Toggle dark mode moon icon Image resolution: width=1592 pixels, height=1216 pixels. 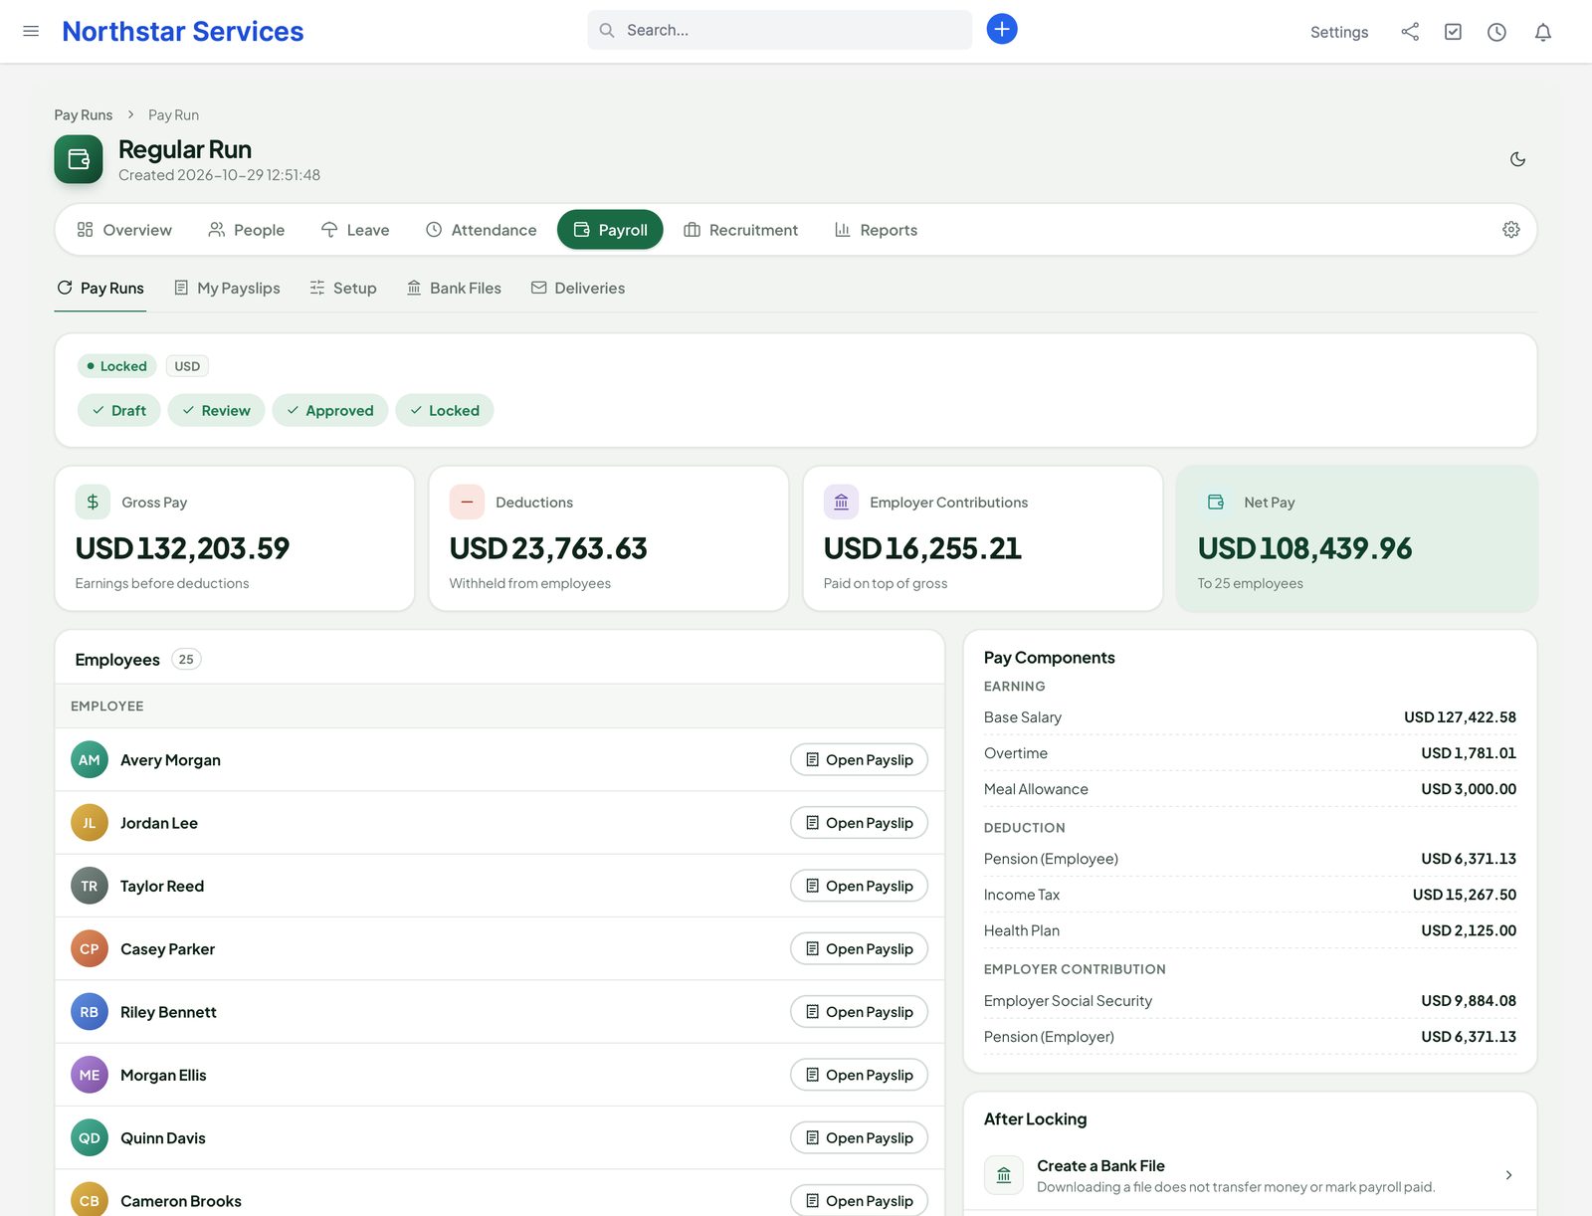click(x=1517, y=159)
